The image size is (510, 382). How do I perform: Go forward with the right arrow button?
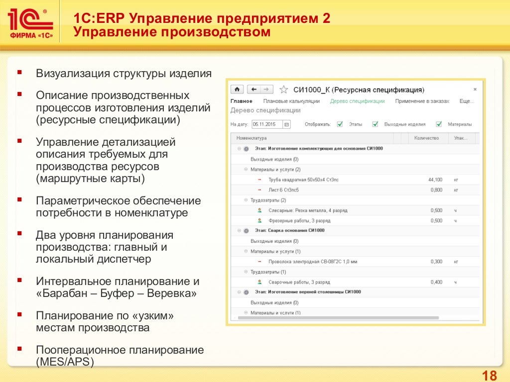point(267,90)
